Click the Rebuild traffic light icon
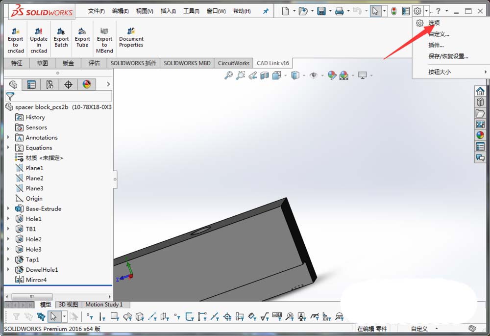490x336 pixels. click(394, 11)
